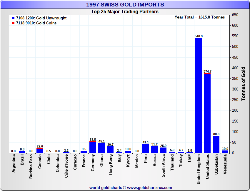
Task: Click the '10.9' value label
Action: tap(225, 149)
